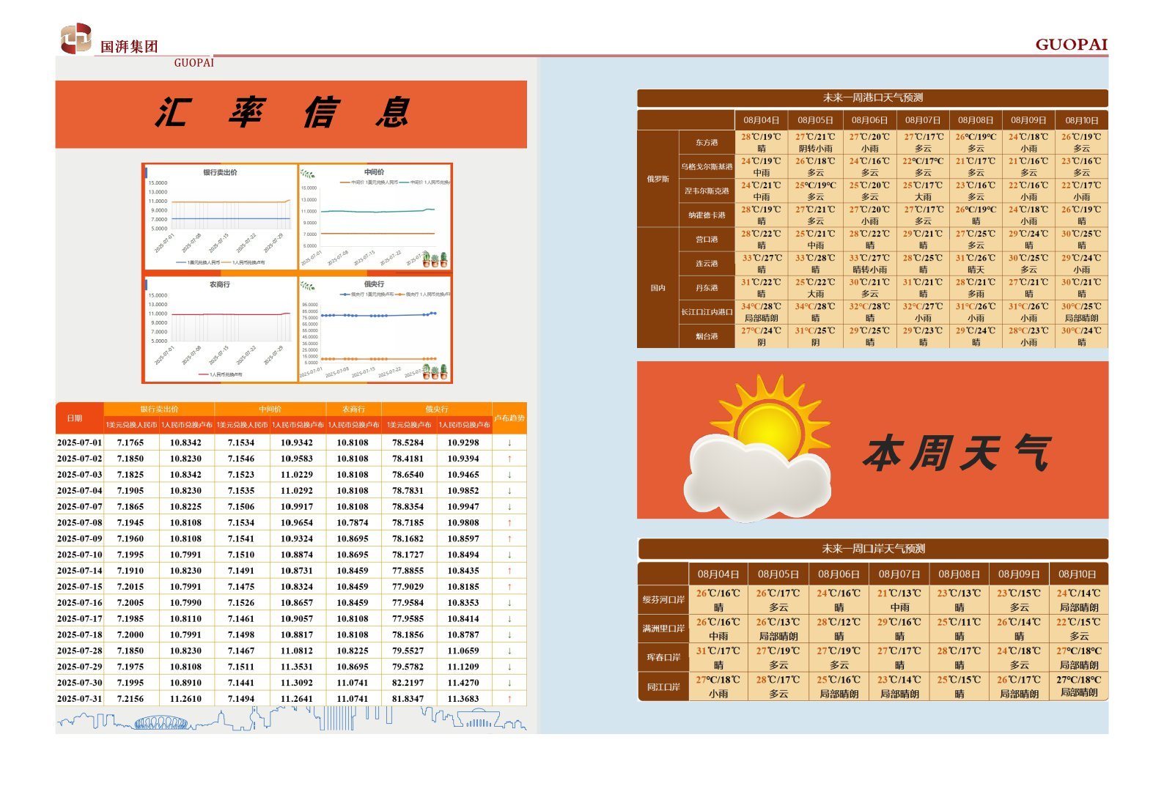The width and height of the screenshot is (1164, 789).
Task: Click 08月10日 header in the 口岸 weather table
Action: tap(1078, 574)
